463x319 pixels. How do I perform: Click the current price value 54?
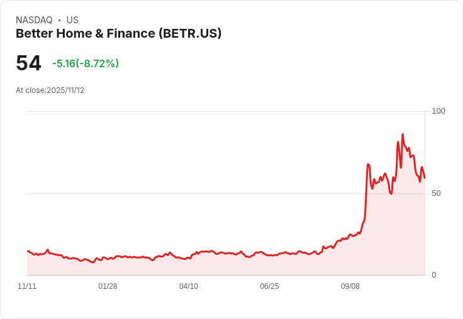(28, 63)
